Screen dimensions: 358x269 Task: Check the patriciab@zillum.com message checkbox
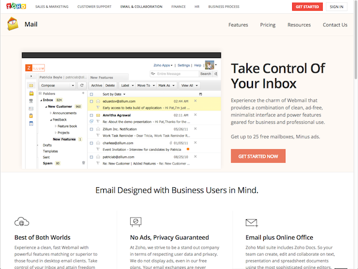click(91, 157)
